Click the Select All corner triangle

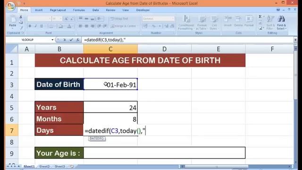click(x=12, y=49)
